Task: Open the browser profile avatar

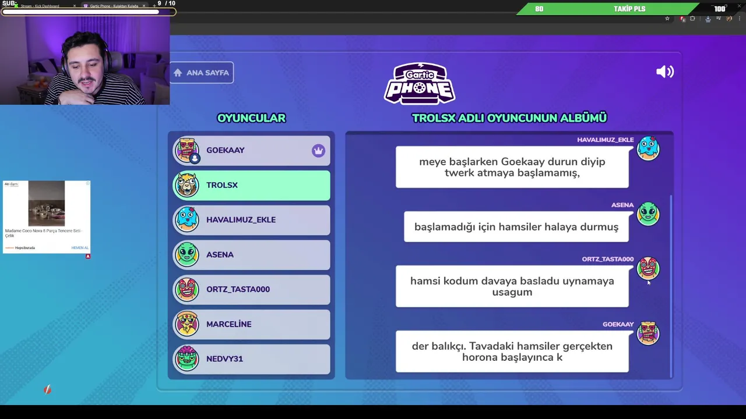Action: 729,19
